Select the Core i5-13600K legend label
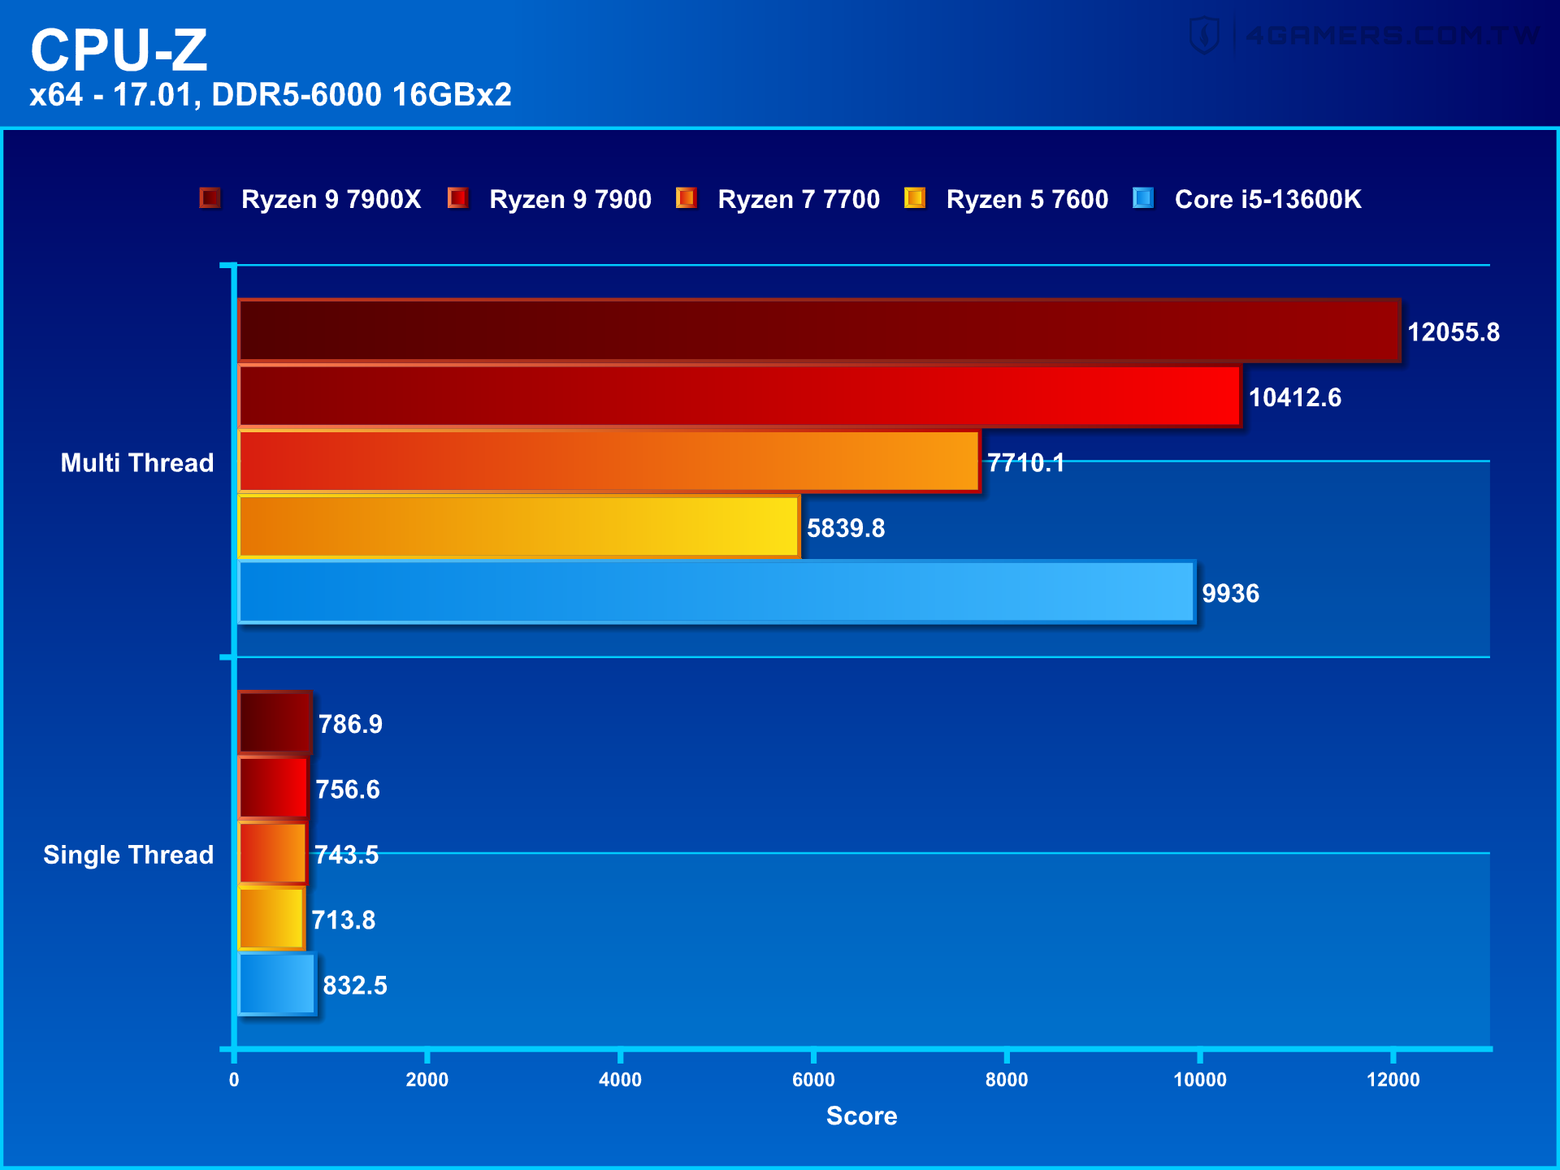The width and height of the screenshot is (1560, 1170). [x=1267, y=200]
